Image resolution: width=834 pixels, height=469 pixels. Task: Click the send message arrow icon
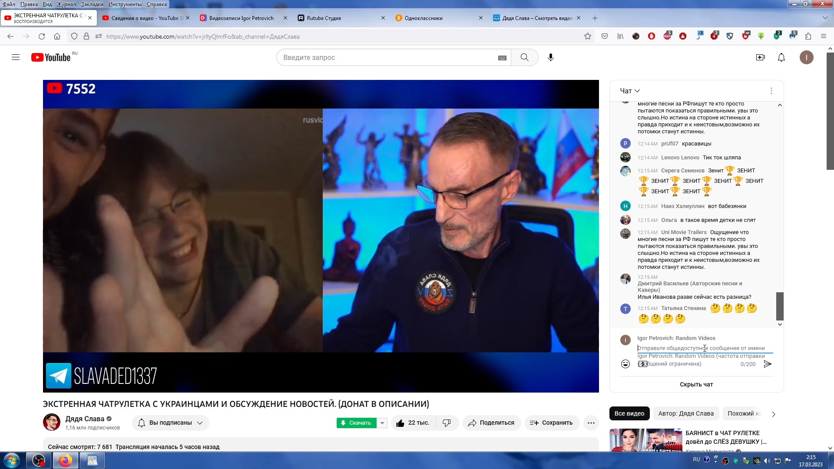[x=768, y=364]
